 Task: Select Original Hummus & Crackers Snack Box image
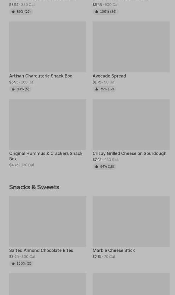point(48,124)
